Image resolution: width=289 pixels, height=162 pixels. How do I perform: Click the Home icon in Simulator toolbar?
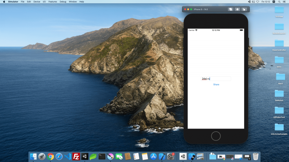tap(237, 9)
